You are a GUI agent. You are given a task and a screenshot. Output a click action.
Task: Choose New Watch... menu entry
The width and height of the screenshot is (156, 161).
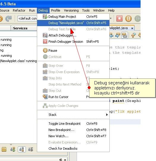click(73, 136)
